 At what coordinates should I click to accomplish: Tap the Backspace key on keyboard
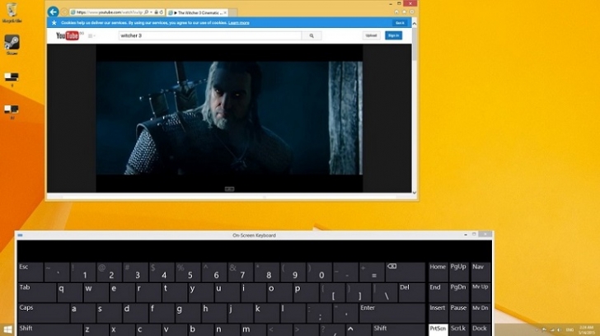point(405,272)
